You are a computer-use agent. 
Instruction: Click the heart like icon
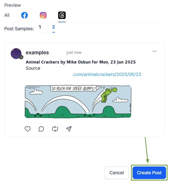click(27, 129)
